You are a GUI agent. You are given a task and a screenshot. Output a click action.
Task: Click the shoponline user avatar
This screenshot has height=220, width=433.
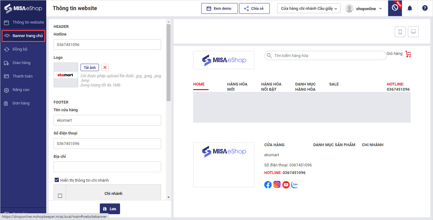coord(349,9)
